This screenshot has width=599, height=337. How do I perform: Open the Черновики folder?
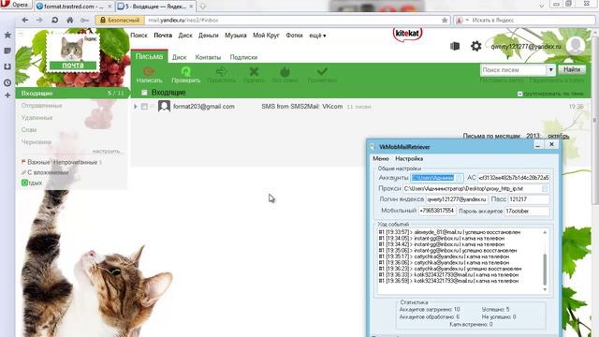pyautogui.click(x=37, y=142)
